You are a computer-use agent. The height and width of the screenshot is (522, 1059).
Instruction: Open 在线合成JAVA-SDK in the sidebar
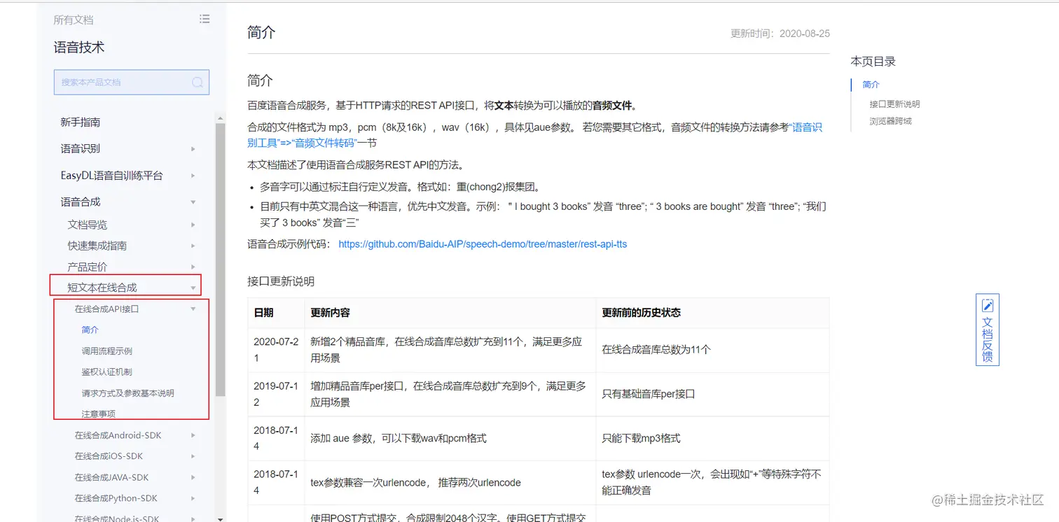pyautogui.click(x=112, y=477)
